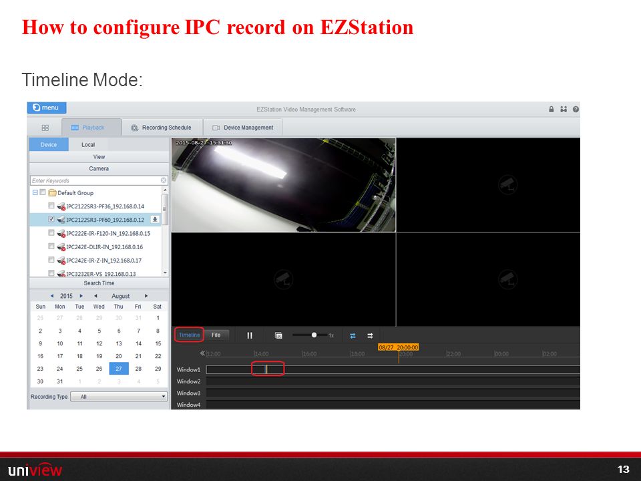Check camera IPC242E-DLIR-IN_192.168.0.16
The width and height of the screenshot is (641, 481).
click(x=51, y=247)
